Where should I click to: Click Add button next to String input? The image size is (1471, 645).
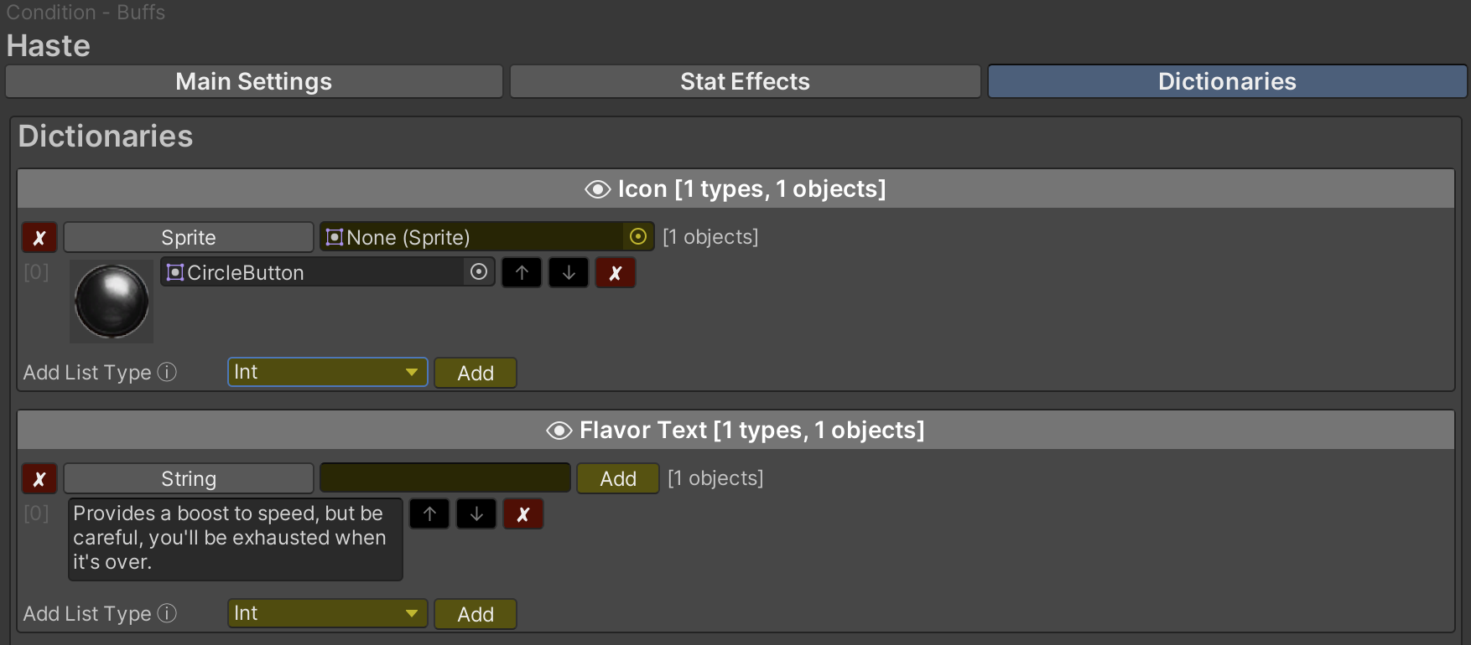coord(618,478)
